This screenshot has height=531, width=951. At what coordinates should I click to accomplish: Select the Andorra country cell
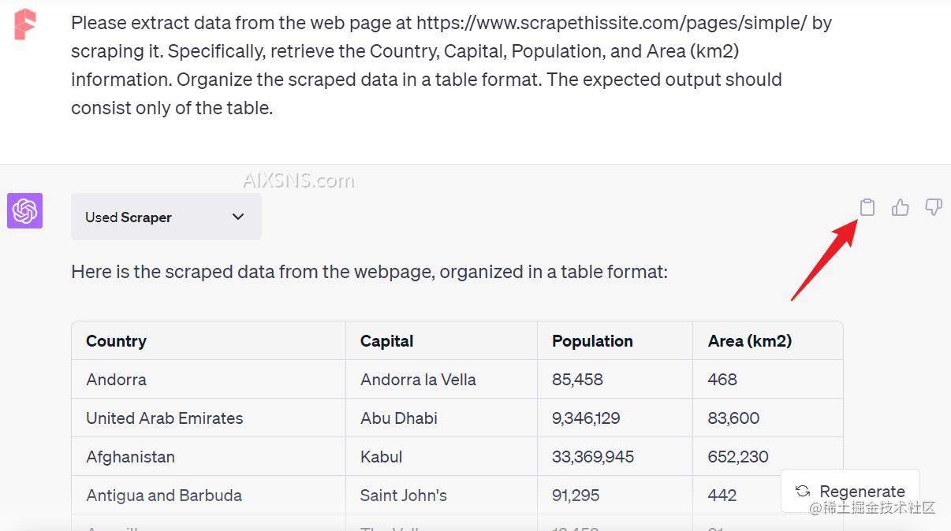tap(117, 380)
